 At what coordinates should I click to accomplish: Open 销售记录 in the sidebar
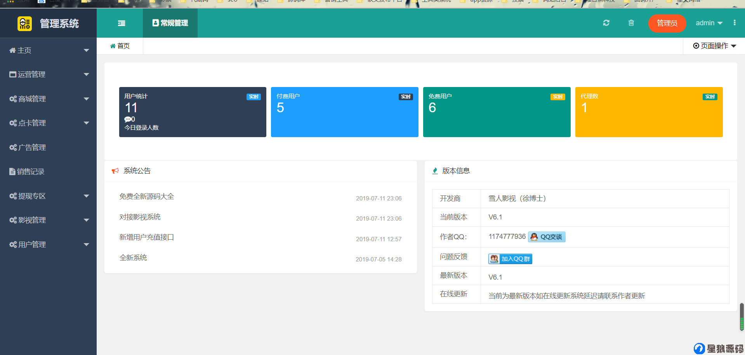tap(48, 172)
